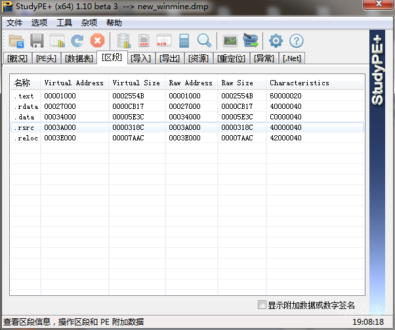The image size is (395, 330).
Task: Select the .text section row
Action: [x=187, y=96]
